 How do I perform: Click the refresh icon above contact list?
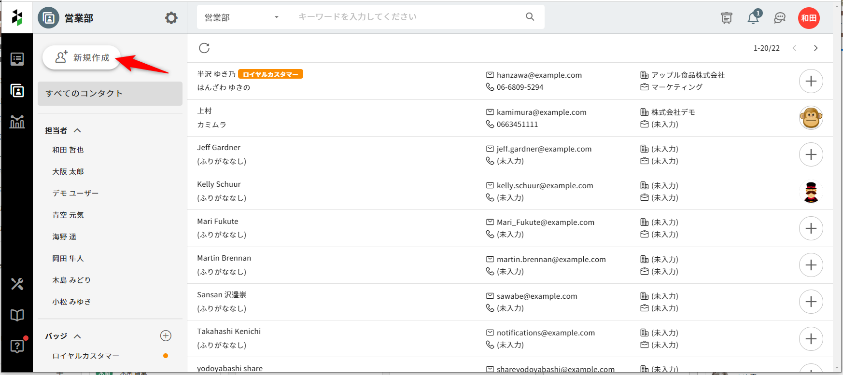[x=204, y=48]
